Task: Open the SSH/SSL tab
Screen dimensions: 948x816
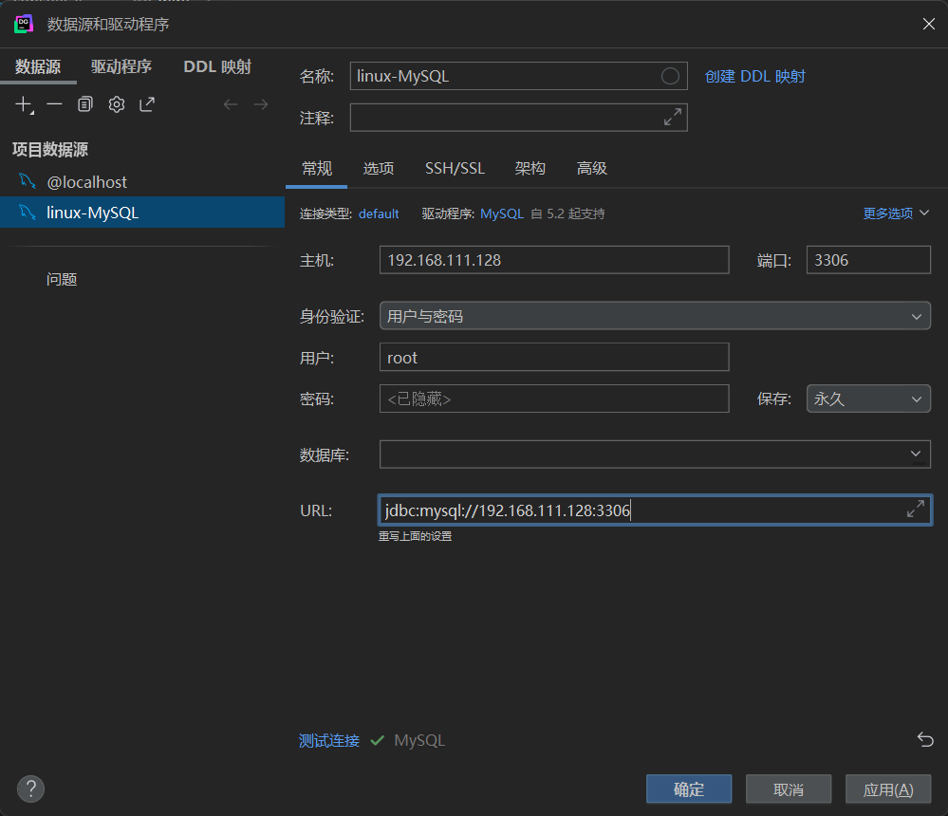Action: (455, 168)
